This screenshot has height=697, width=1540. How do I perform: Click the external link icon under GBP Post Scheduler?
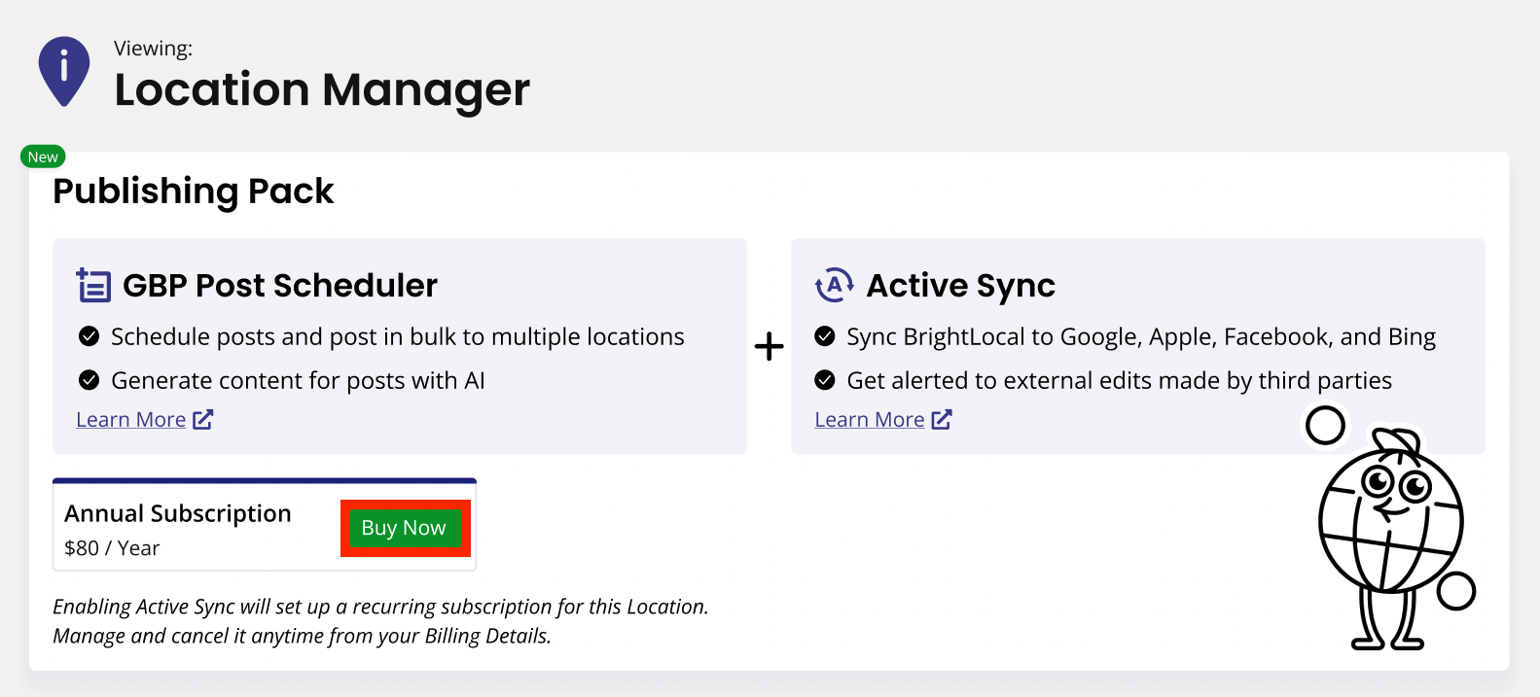coord(203,420)
